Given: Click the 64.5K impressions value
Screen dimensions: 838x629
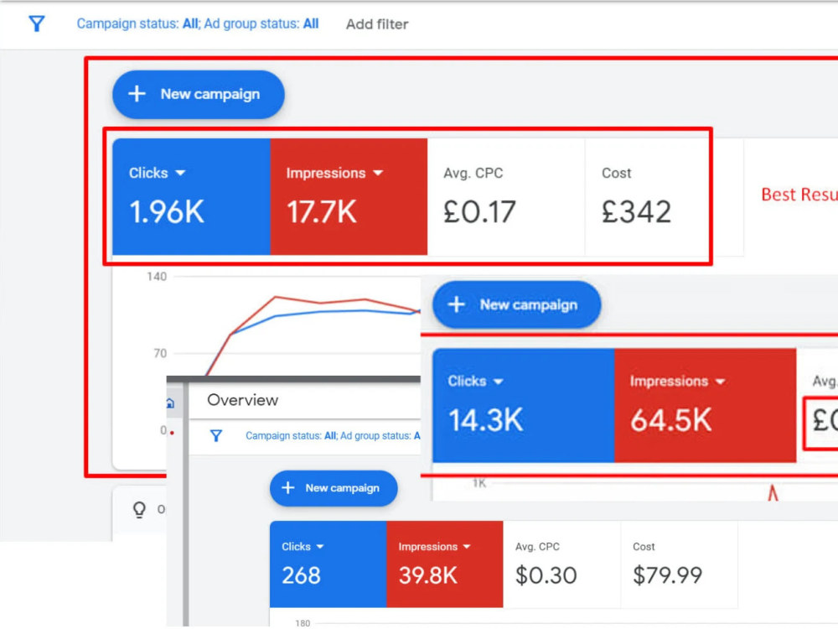Looking at the screenshot, I should point(670,420).
